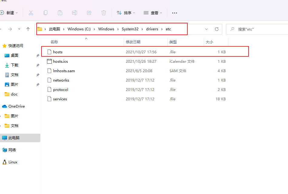Viewport: 288px width, 194px height.
Task: Click the services file icon
Action: [49, 99]
